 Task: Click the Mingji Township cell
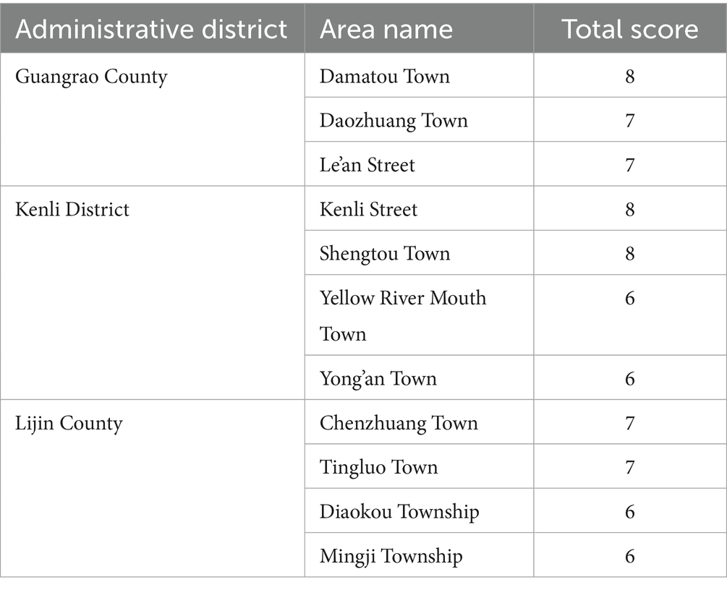[391, 556]
